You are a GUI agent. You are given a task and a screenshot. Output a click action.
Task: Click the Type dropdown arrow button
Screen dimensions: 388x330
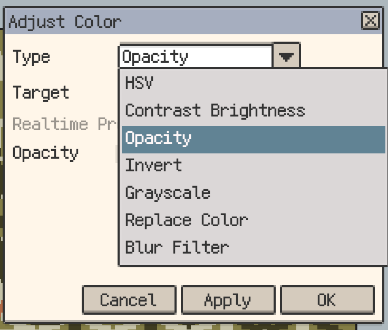tap(286, 56)
